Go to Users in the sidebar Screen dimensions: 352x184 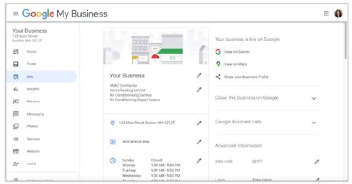[31, 164]
